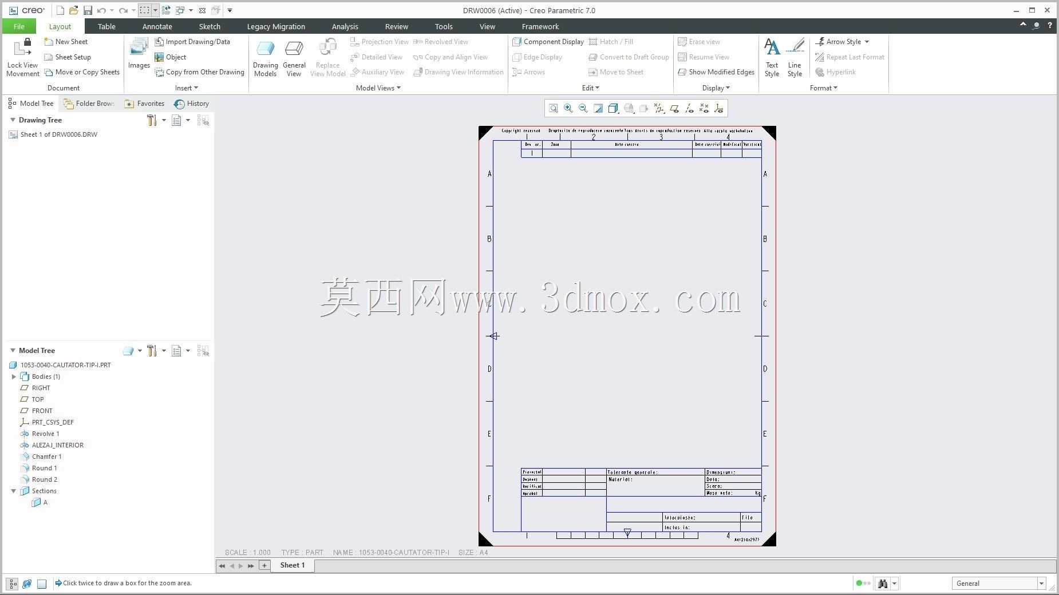Undo the last action
Image resolution: width=1059 pixels, height=595 pixels.
coord(101,10)
